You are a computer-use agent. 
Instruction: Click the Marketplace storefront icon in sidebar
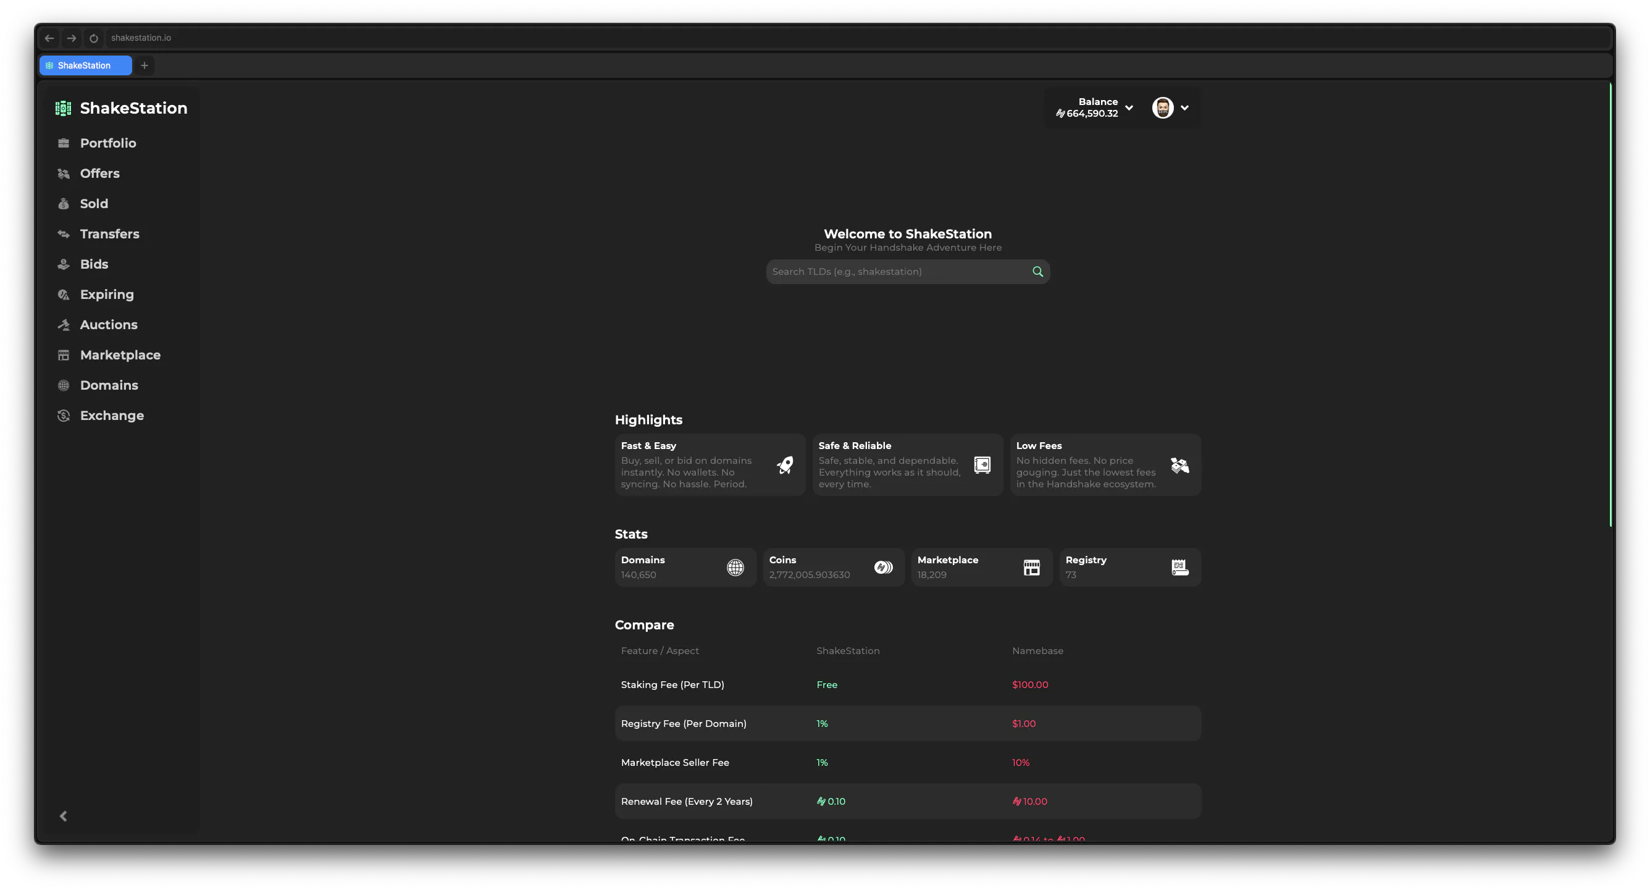(64, 355)
